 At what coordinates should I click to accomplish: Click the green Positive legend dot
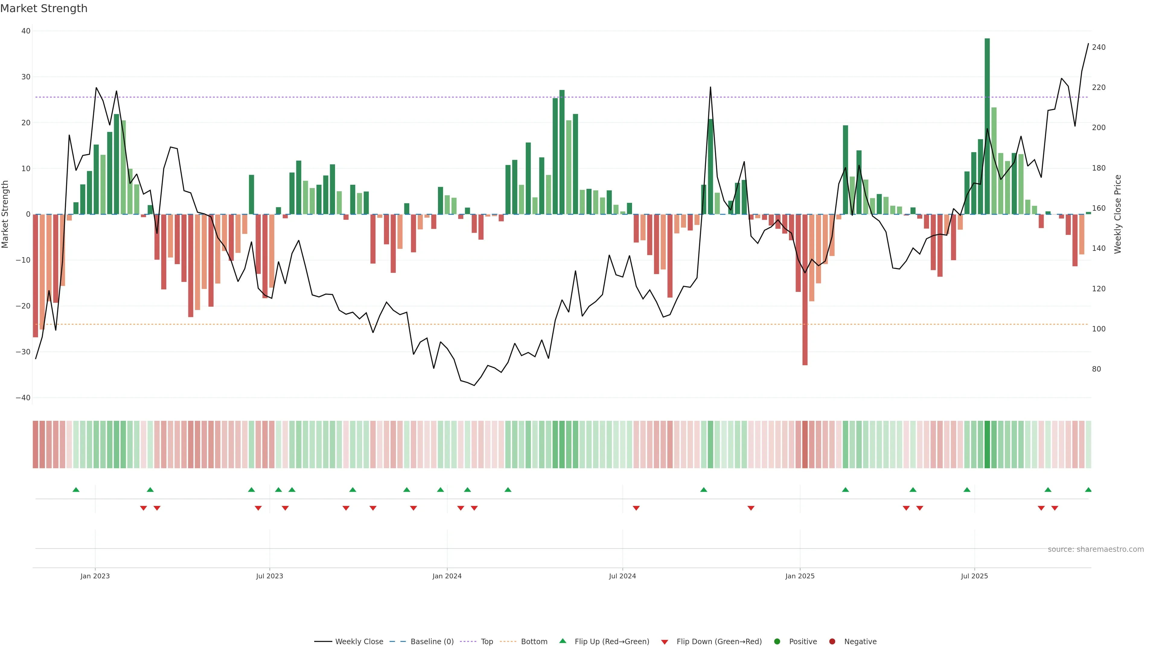click(777, 641)
